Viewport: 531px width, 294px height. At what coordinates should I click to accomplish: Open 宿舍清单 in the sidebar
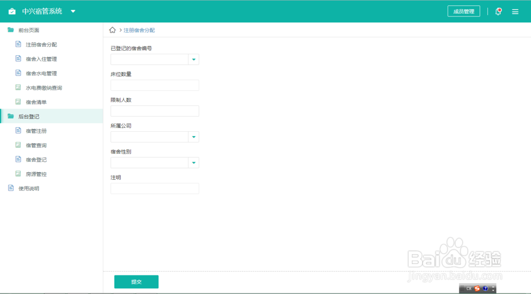pos(36,102)
